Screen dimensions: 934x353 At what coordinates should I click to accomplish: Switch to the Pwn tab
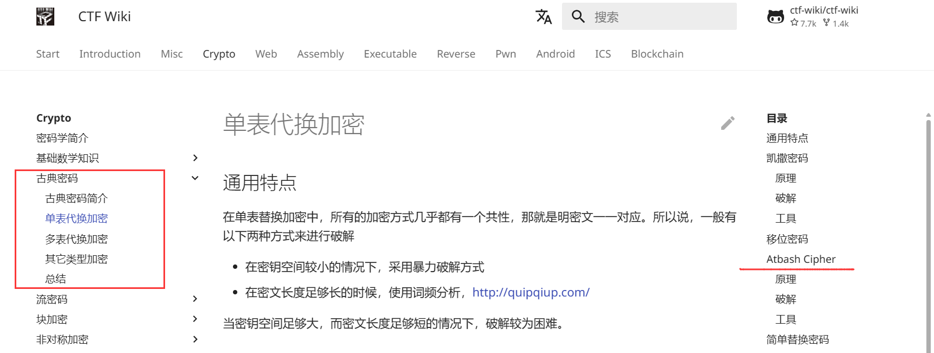pos(506,54)
